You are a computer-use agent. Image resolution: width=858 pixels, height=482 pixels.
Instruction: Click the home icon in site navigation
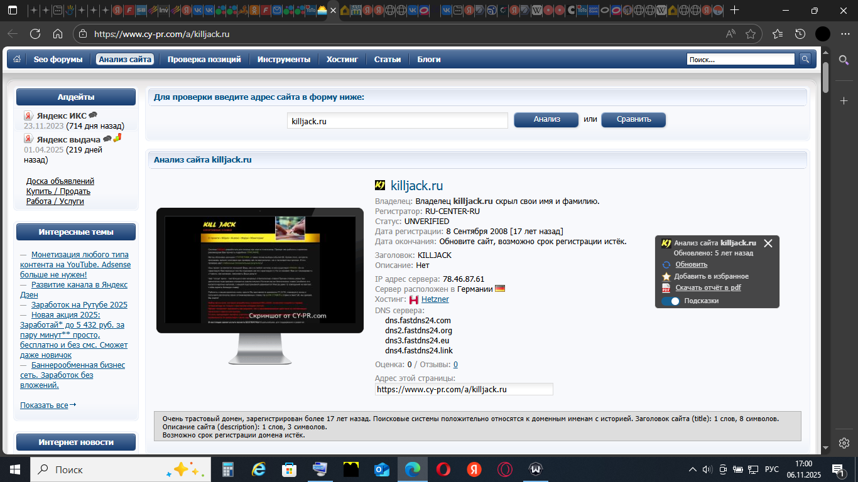(x=17, y=59)
